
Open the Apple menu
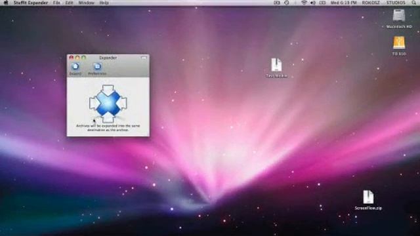coord(6,3)
